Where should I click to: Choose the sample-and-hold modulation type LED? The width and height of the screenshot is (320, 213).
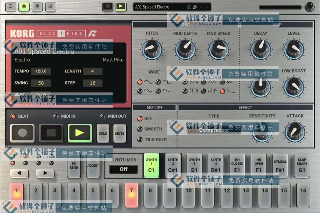(203, 91)
